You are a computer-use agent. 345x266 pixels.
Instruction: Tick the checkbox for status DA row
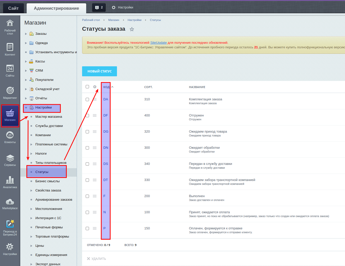[x=87, y=99]
